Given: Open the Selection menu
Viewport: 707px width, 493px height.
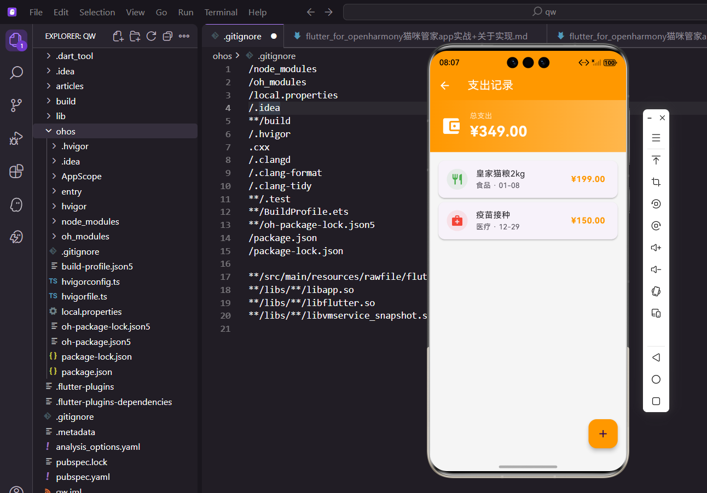Looking at the screenshot, I should pos(97,12).
